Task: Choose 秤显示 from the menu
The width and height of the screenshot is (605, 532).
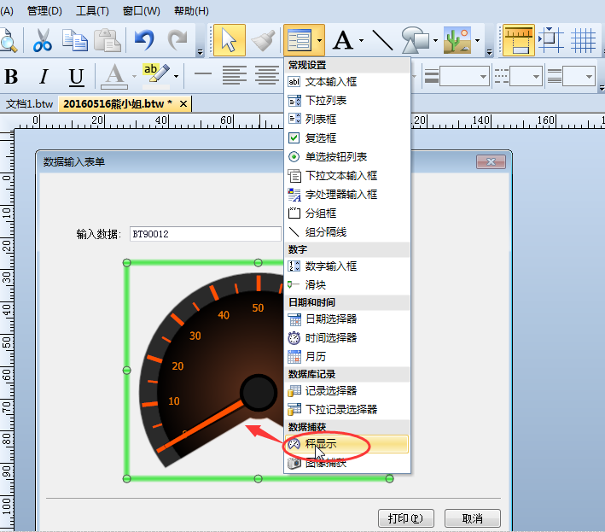Action: tap(346, 444)
